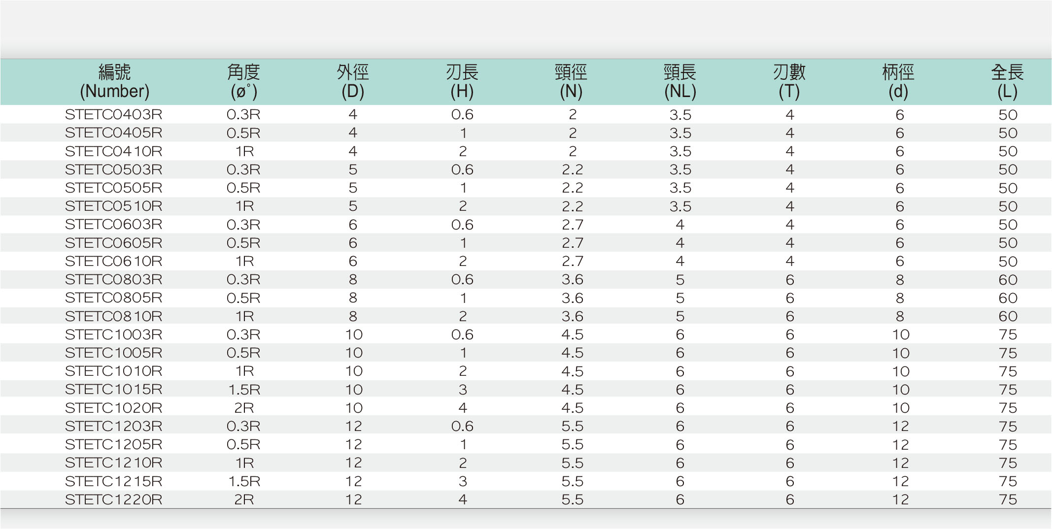The height and width of the screenshot is (529, 1052).
Task: Click part number STETC1020R
Action: pos(114,408)
